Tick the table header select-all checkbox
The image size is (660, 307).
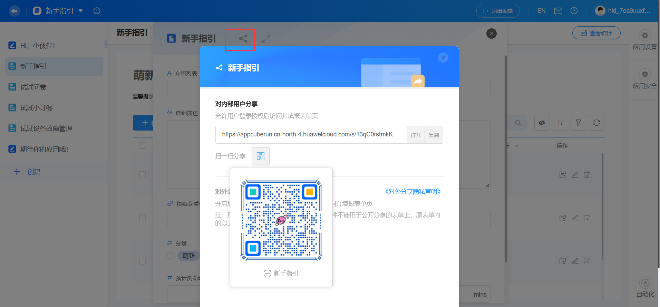[143, 145]
